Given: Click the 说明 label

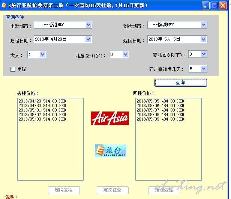Looking at the screenshot, I should [x=12, y=197].
